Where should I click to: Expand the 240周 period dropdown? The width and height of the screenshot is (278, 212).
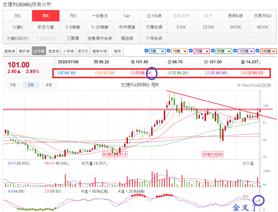268,51
